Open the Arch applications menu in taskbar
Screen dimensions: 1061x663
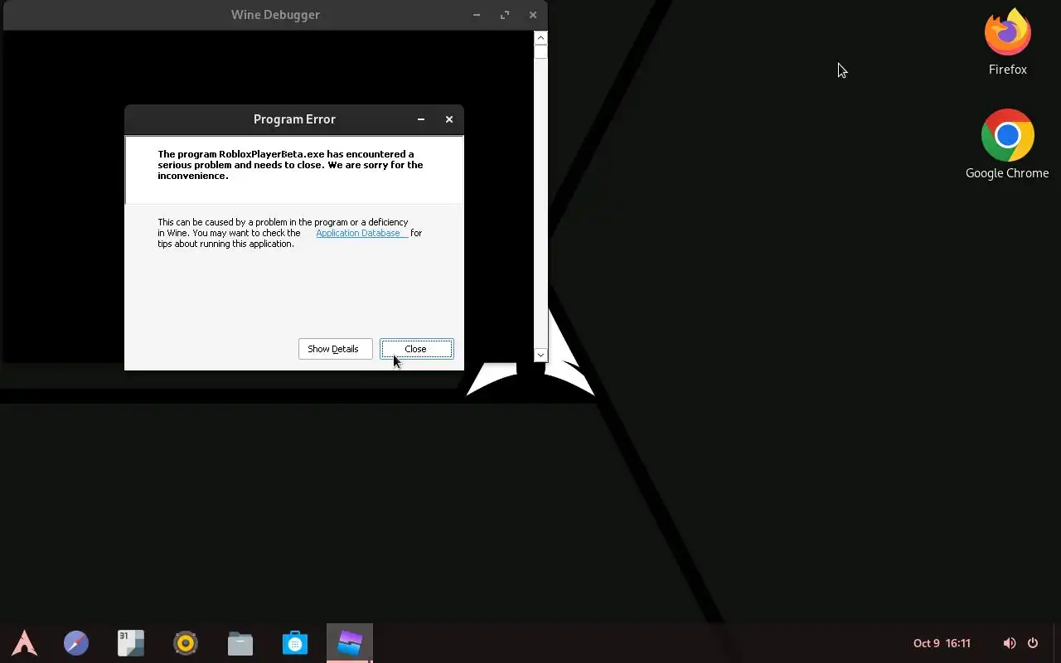pos(24,643)
